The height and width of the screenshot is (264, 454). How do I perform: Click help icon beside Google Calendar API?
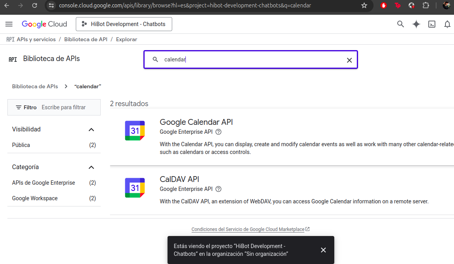218,132
